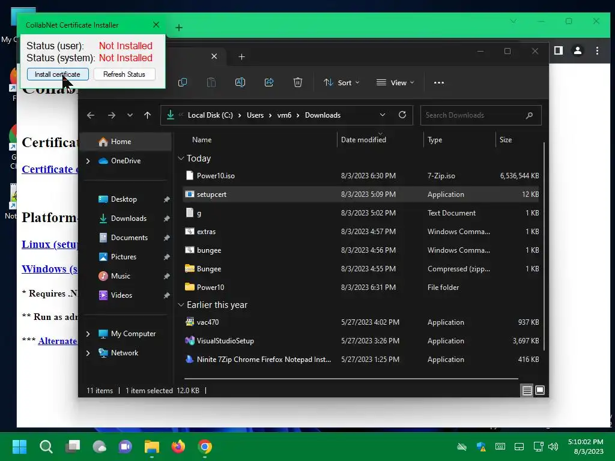The height and width of the screenshot is (461, 615).
Task: Select the Power10.iso file
Action: [361, 176]
